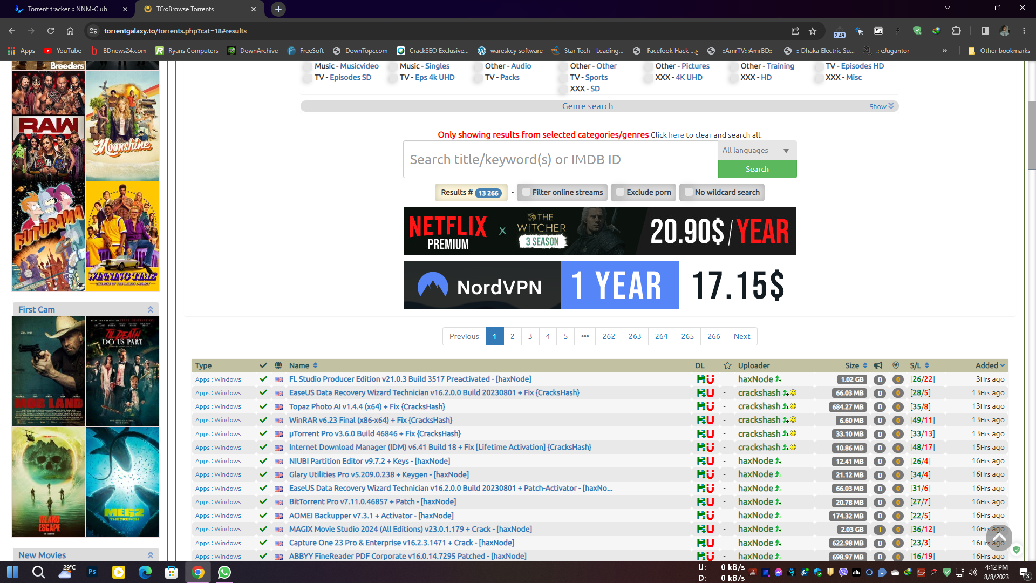The height and width of the screenshot is (583, 1036).
Task: Toggle No wildcard search checkbox
Action: 689,192
